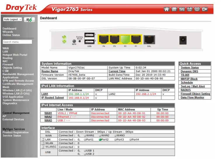This screenshot has width=221, height=161.
Task: Click the 192.168.1.1/24 LAN1 address
Action: (79, 94)
